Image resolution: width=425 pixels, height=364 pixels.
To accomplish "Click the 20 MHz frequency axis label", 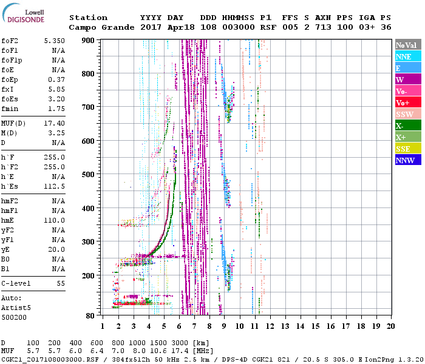I will (x=390, y=326).
